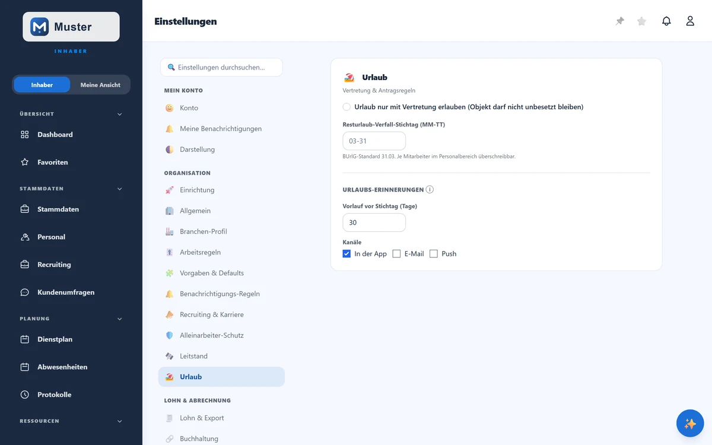Viewport: 712px width, 445px height.
Task: Click the Stammdaten briefcase icon
Action: pos(25,209)
